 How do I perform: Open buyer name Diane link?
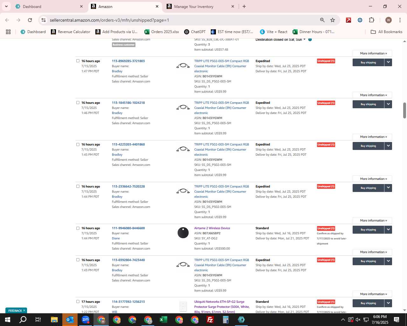click(116, 238)
